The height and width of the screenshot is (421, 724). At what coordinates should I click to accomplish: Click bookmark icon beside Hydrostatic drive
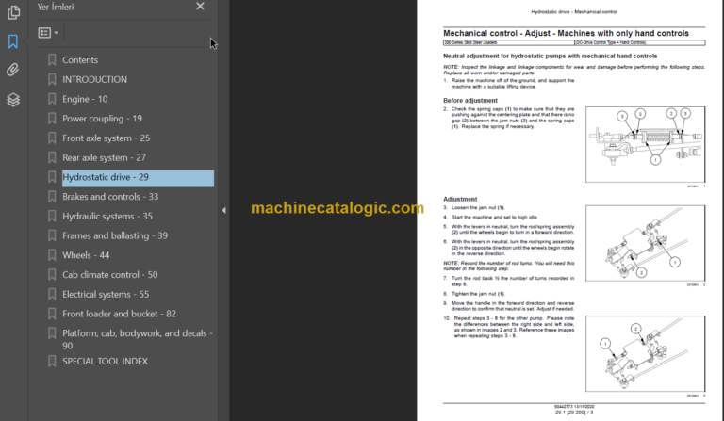52,177
